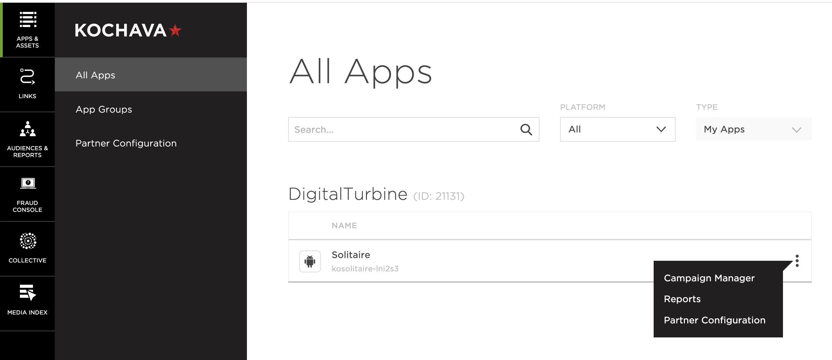Choose Reports in the context menu

coord(682,299)
